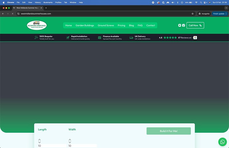229x148 pixels.
Task: Click the West Midlands Summer Houses logo
Action: 37,25
